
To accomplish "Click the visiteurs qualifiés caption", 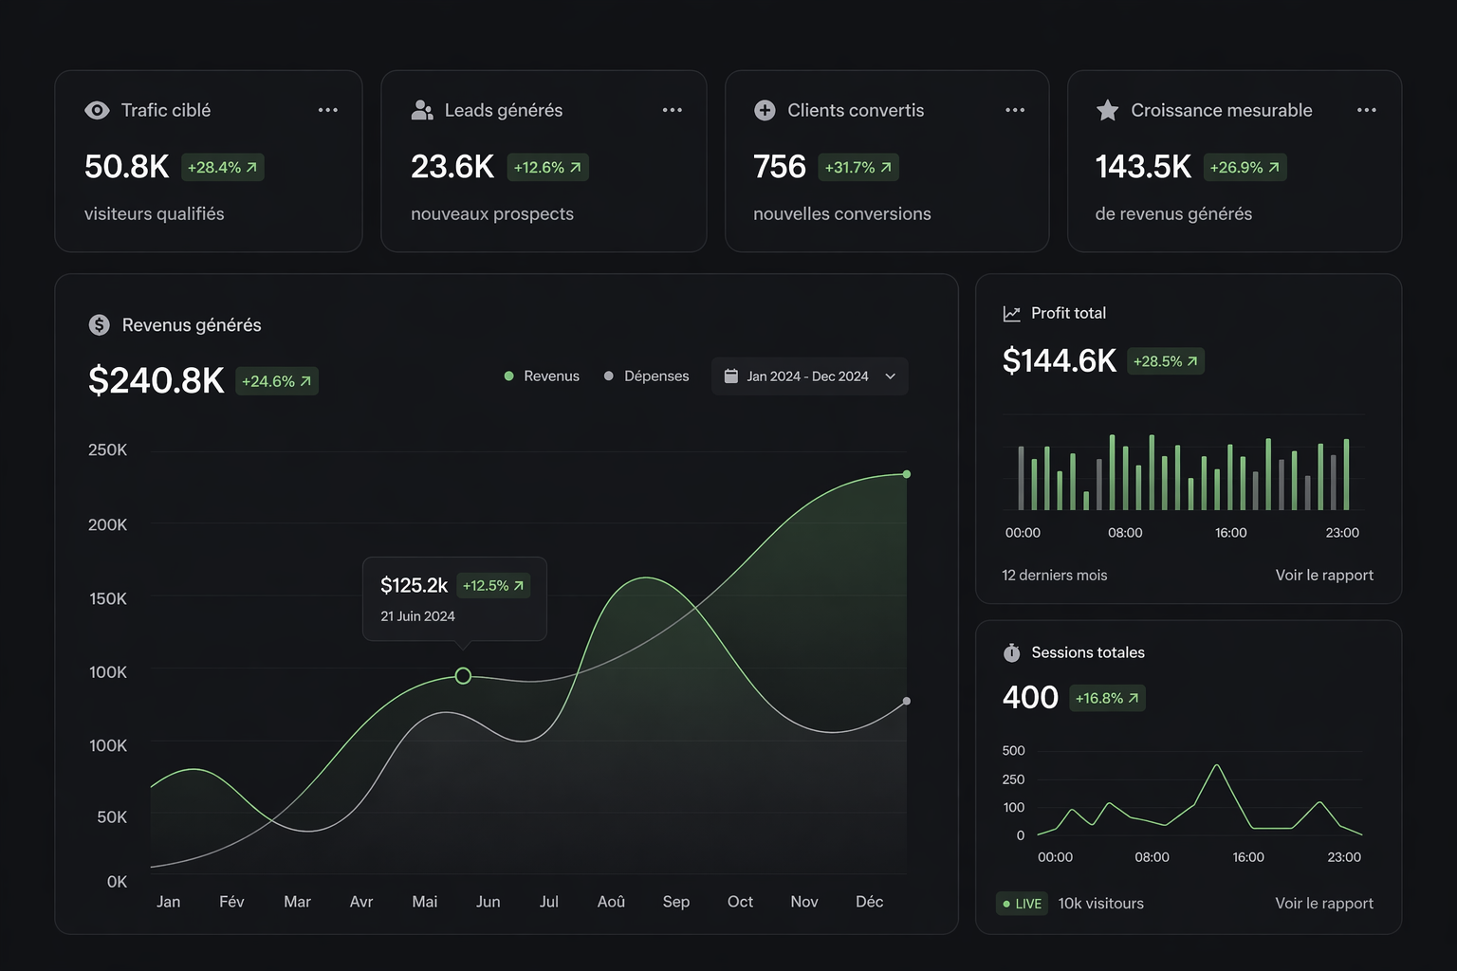I will tap(155, 214).
